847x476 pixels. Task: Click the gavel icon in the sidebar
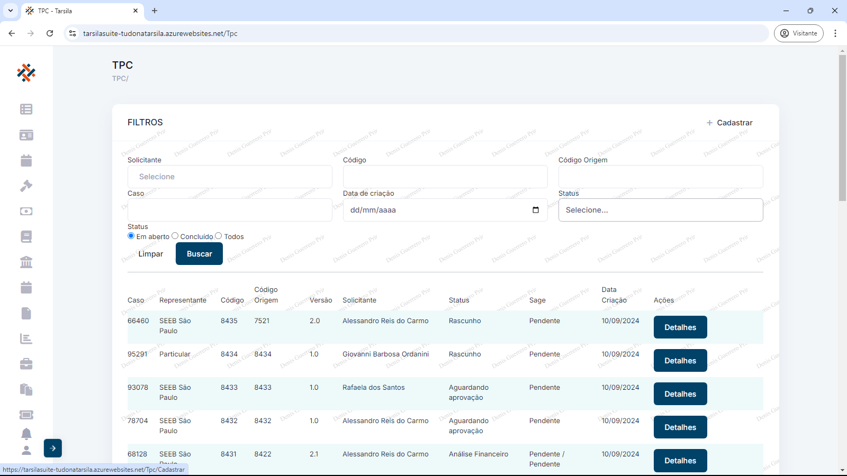pyautogui.click(x=26, y=186)
